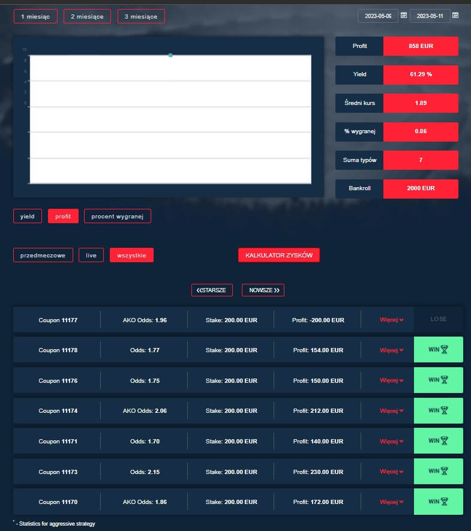Click the start date input 2023-05-06
The image size is (471, 531).
point(378,16)
